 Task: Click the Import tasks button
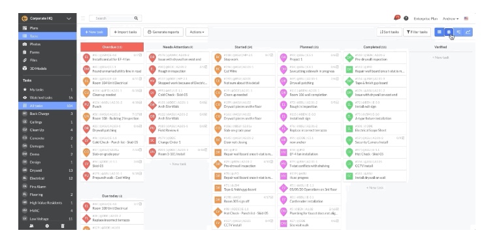[125, 32]
